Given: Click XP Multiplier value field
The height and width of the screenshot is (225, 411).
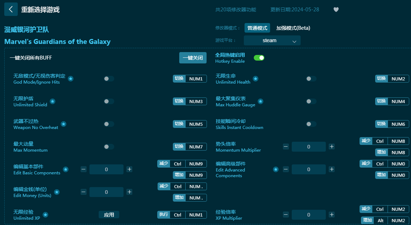Looking at the screenshot, I should (308, 215).
